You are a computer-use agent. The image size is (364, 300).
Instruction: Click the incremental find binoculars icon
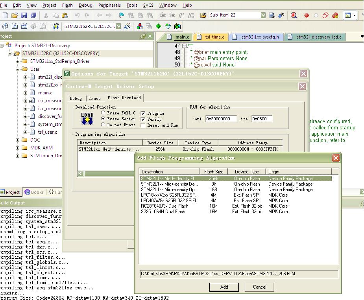click(x=281, y=15)
